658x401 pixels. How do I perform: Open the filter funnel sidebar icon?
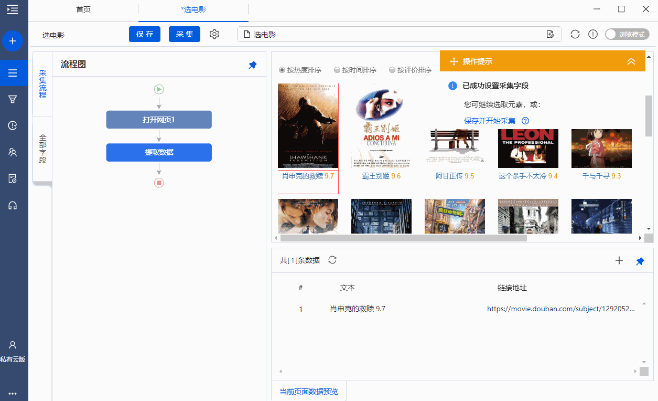click(13, 99)
